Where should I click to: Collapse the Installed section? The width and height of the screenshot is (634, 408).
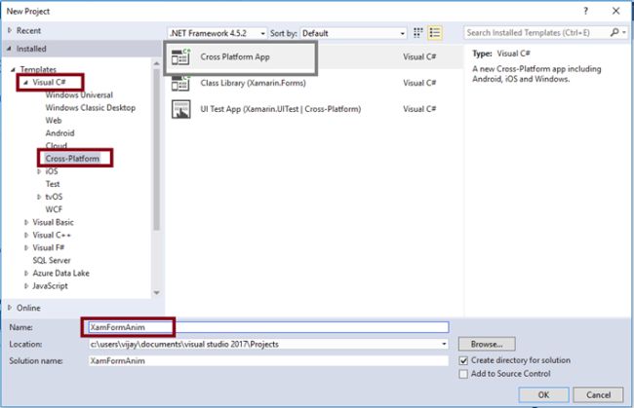tap(9, 49)
